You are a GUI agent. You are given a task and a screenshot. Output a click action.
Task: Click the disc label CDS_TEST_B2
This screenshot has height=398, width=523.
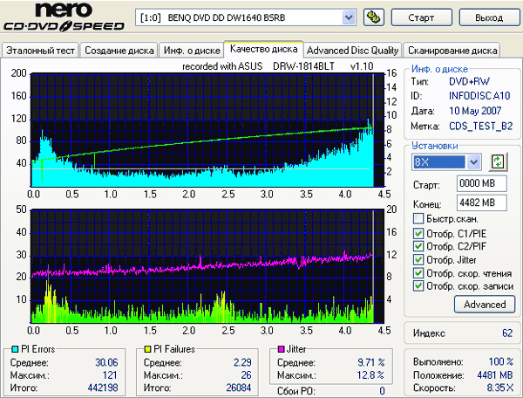point(480,126)
